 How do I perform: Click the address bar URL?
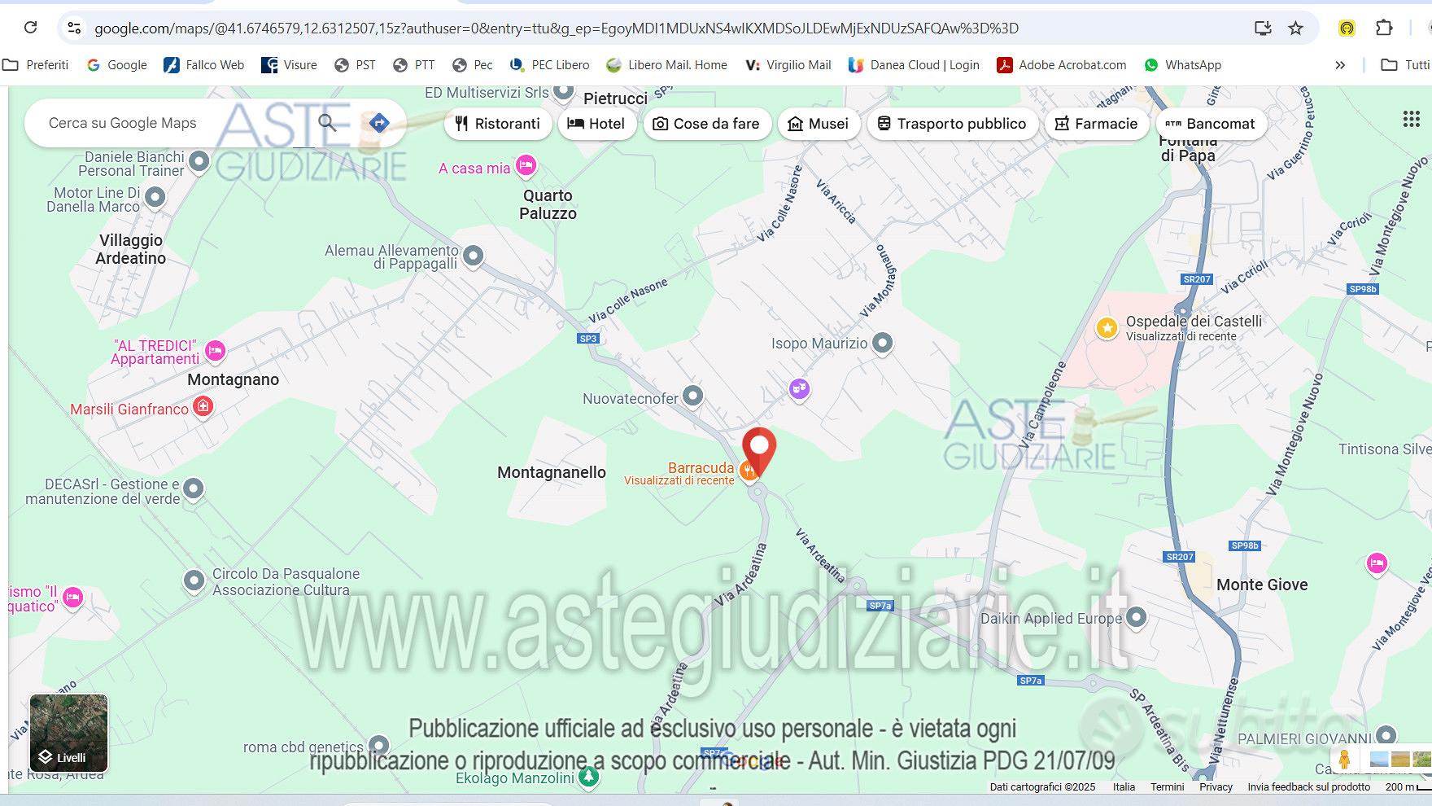[556, 28]
